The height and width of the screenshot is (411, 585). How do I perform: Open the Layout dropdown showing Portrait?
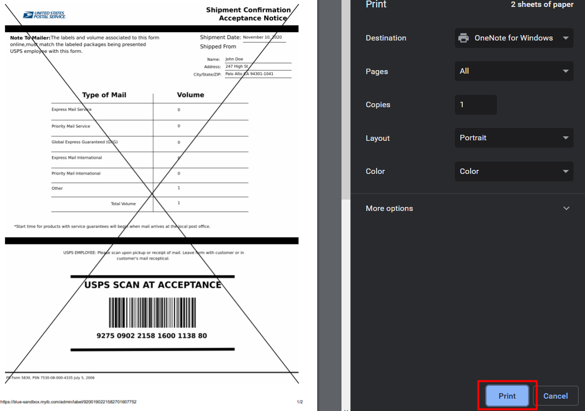[514, 138]
